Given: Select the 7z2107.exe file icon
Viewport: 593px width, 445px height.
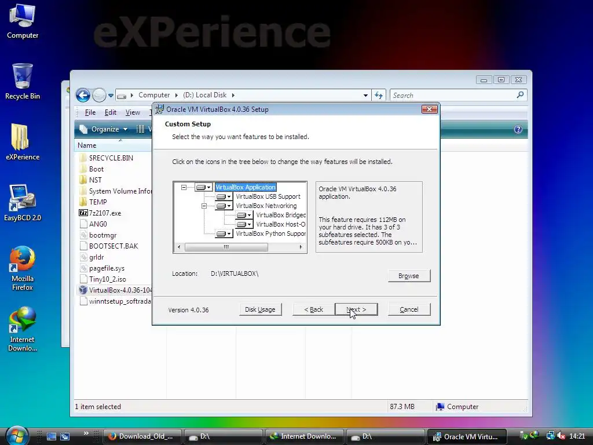Looking at the screenshot, I should tap(83, 213).
